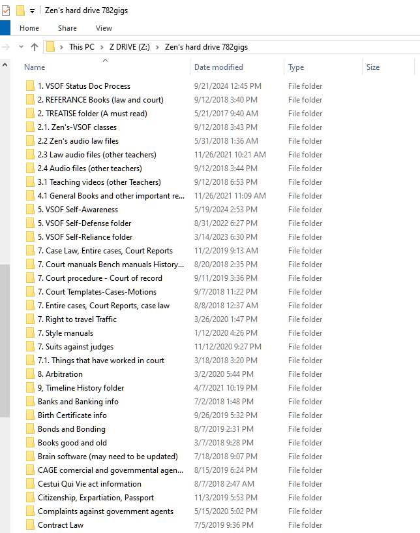Screen dimensions: 420x533
Task: Click the Contract Law folder icon
Action: pos(30,525)
